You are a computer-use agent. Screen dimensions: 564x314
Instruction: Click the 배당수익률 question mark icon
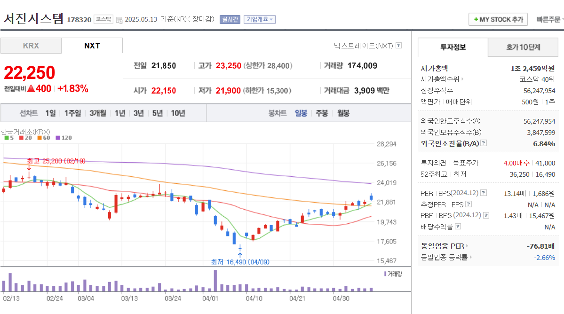click(x=457, y=226)
